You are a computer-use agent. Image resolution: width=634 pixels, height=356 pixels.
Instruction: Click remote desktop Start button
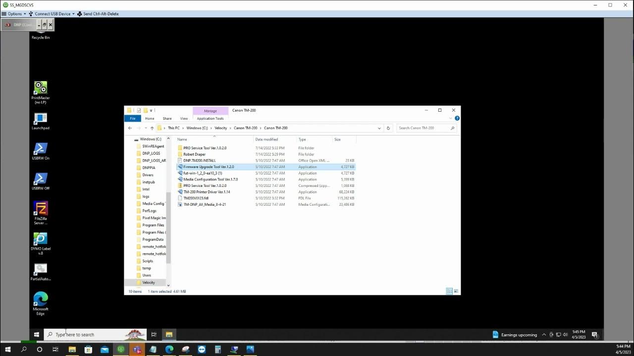click(x=36, y=335)
